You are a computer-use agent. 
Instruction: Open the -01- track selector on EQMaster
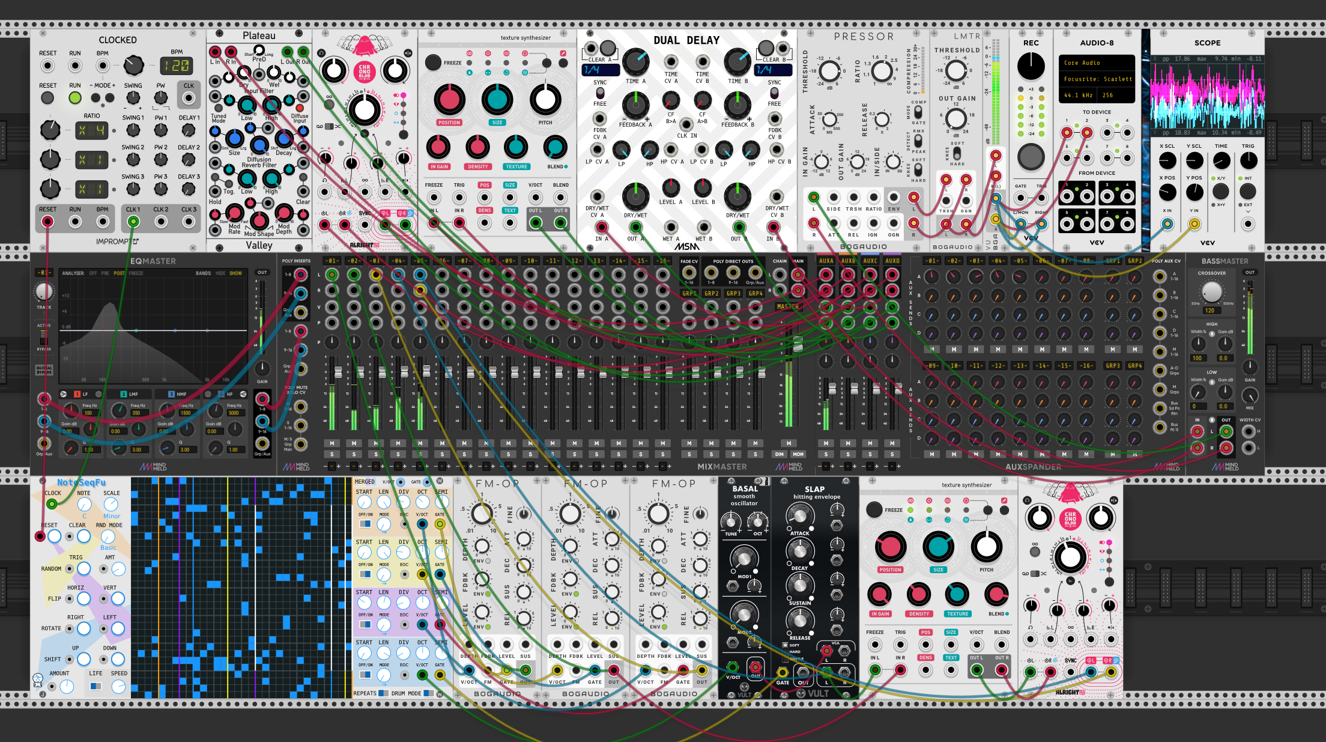44,273
